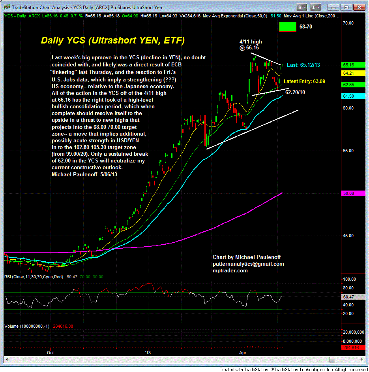Open the I interval-link dropdown
The width and height of the screenshot is (369, 372).
tap(315, 8)
